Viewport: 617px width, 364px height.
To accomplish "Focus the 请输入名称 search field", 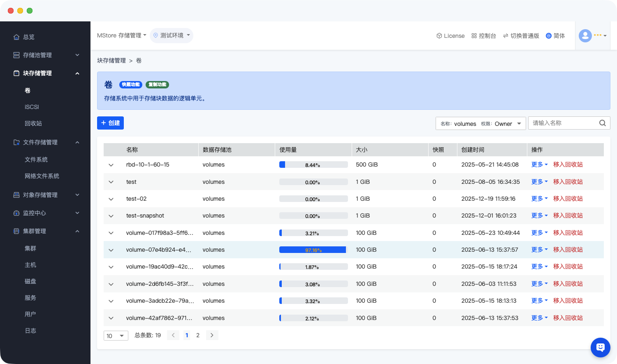I will coord(563,123).
